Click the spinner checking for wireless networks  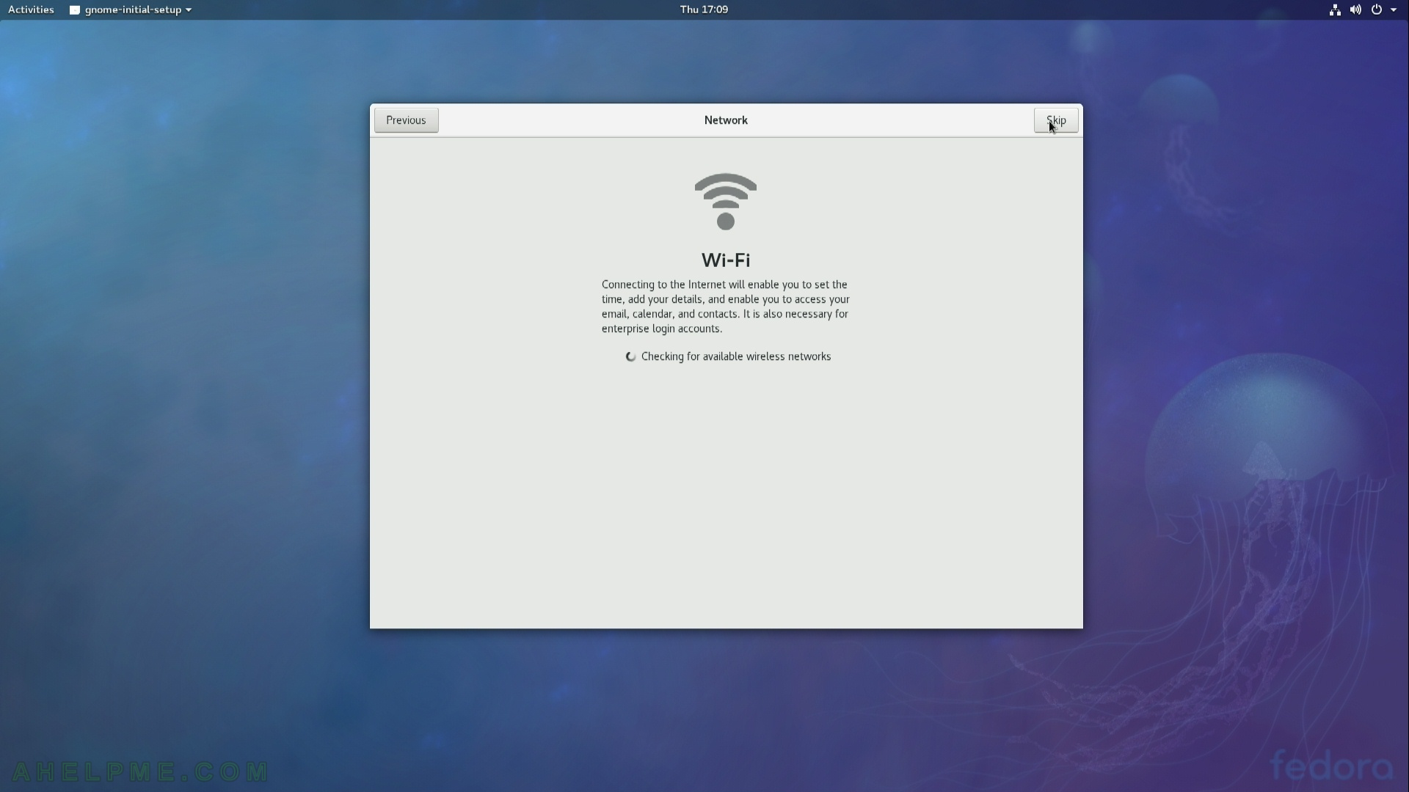tap(630, 356)
